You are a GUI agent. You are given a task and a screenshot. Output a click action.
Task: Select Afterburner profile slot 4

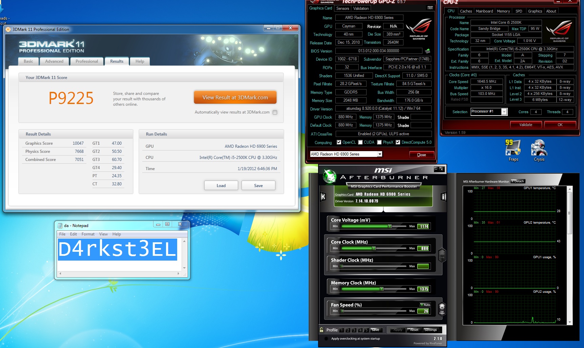360,330
